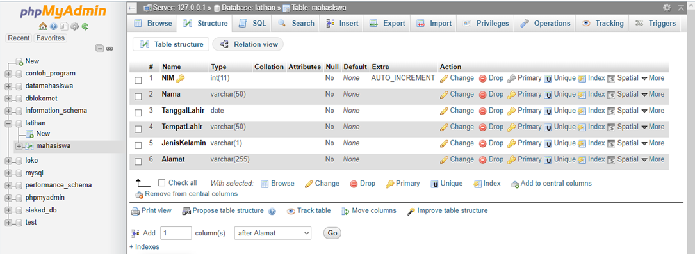Switch to Relation view
The width and height of the screenshot is (695, 254).
coord(249,44)
